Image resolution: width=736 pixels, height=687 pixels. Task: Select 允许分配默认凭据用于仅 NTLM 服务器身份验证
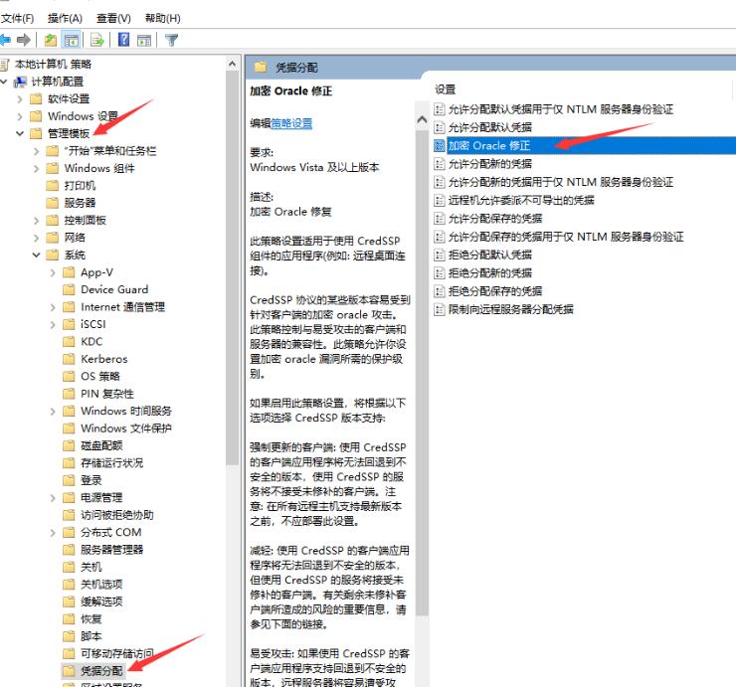560,109
